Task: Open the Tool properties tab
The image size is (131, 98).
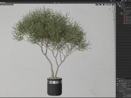Action: pyautogui.click(x=117, y=81)
